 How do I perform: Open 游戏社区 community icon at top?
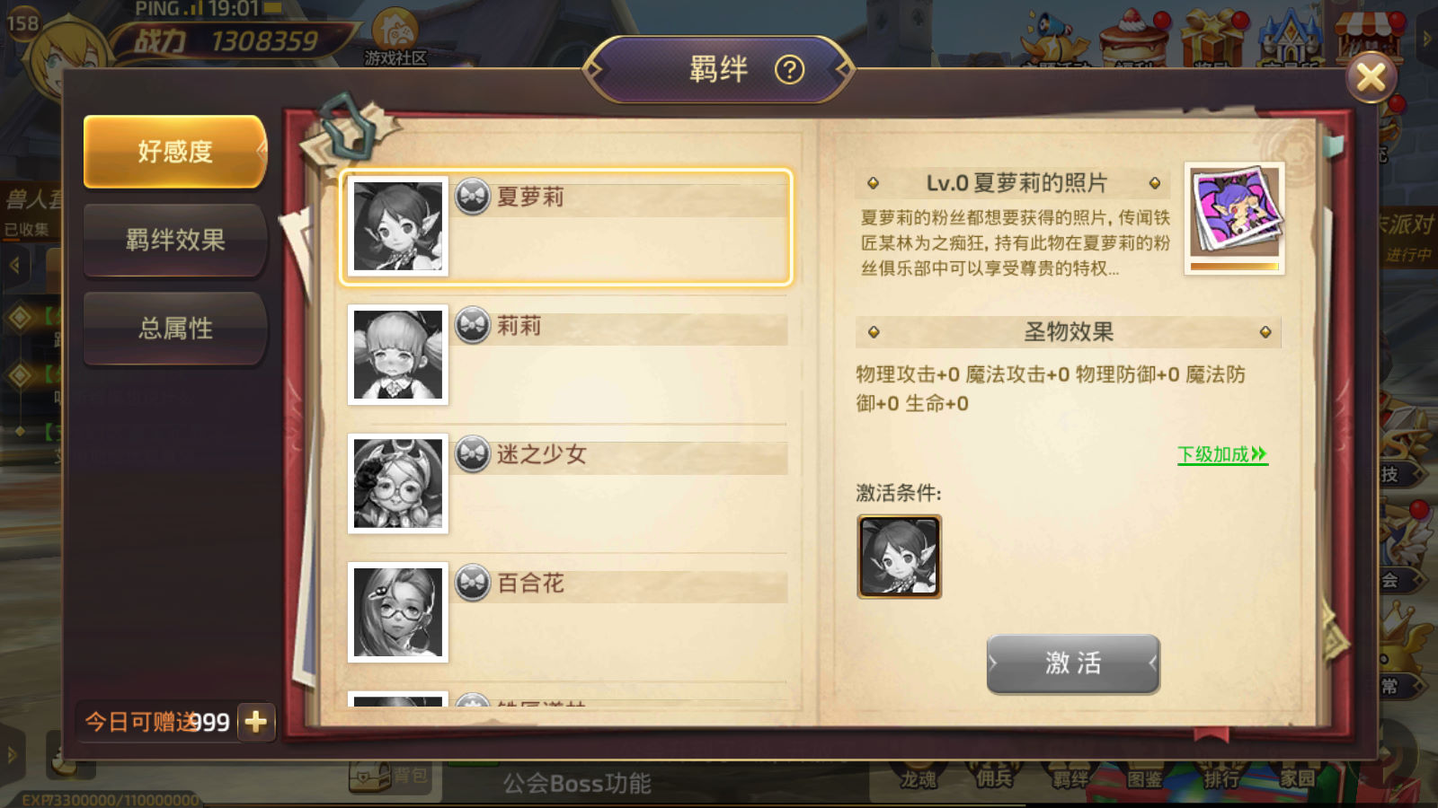[x=395, y=37]
